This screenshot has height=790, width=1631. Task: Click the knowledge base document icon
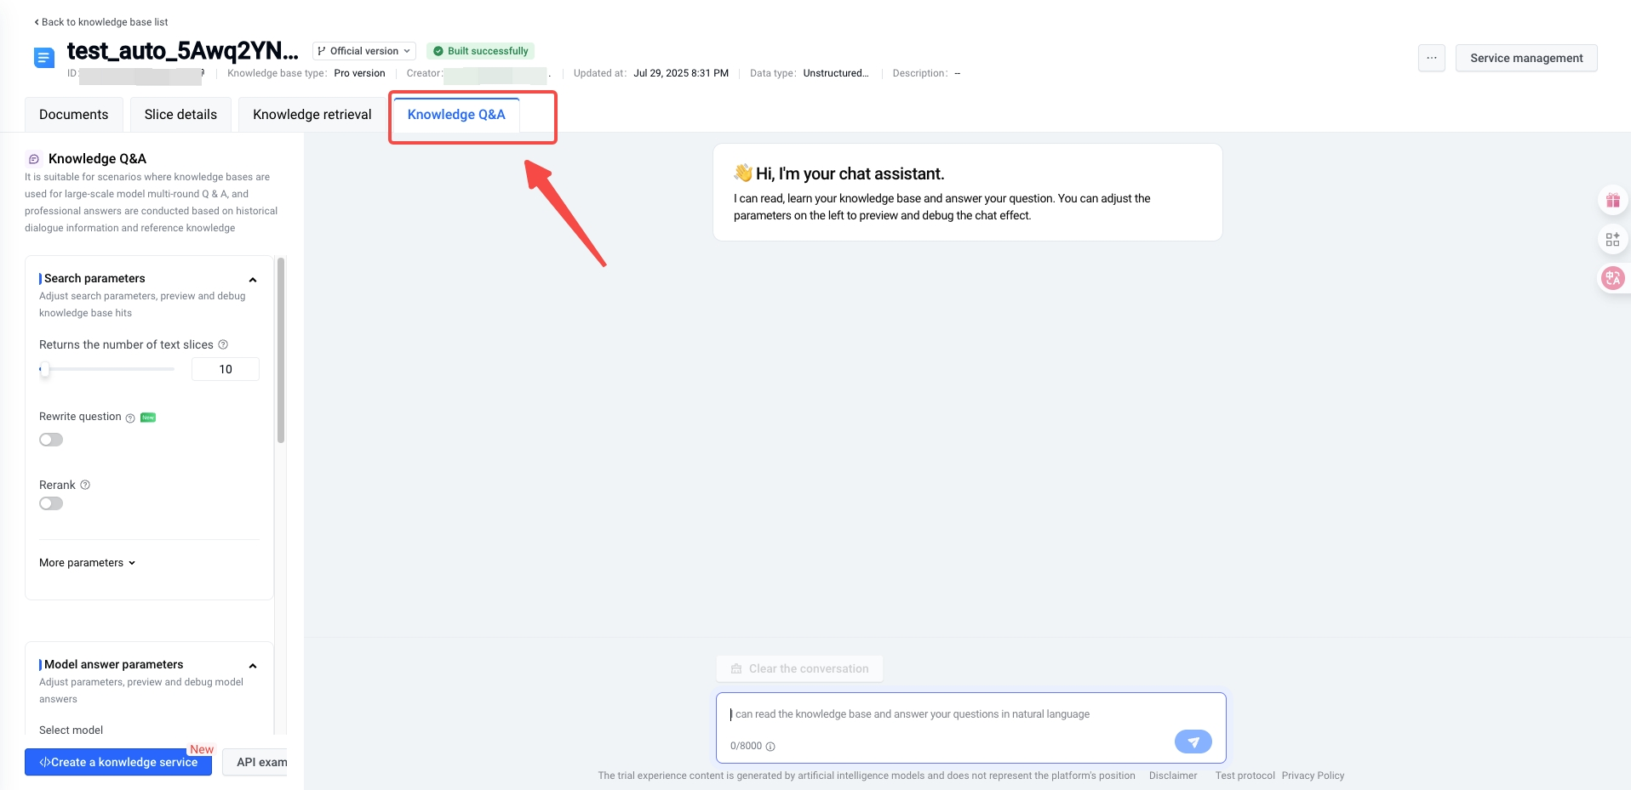(43, 58)
